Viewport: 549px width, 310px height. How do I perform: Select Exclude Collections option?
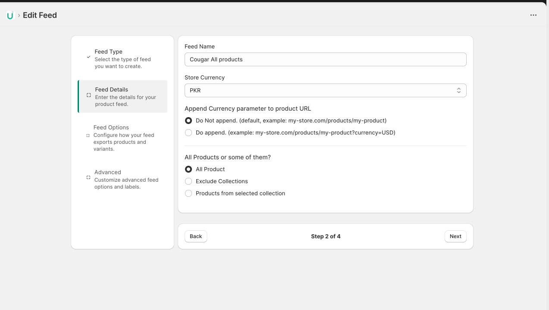tap(188, 181)
